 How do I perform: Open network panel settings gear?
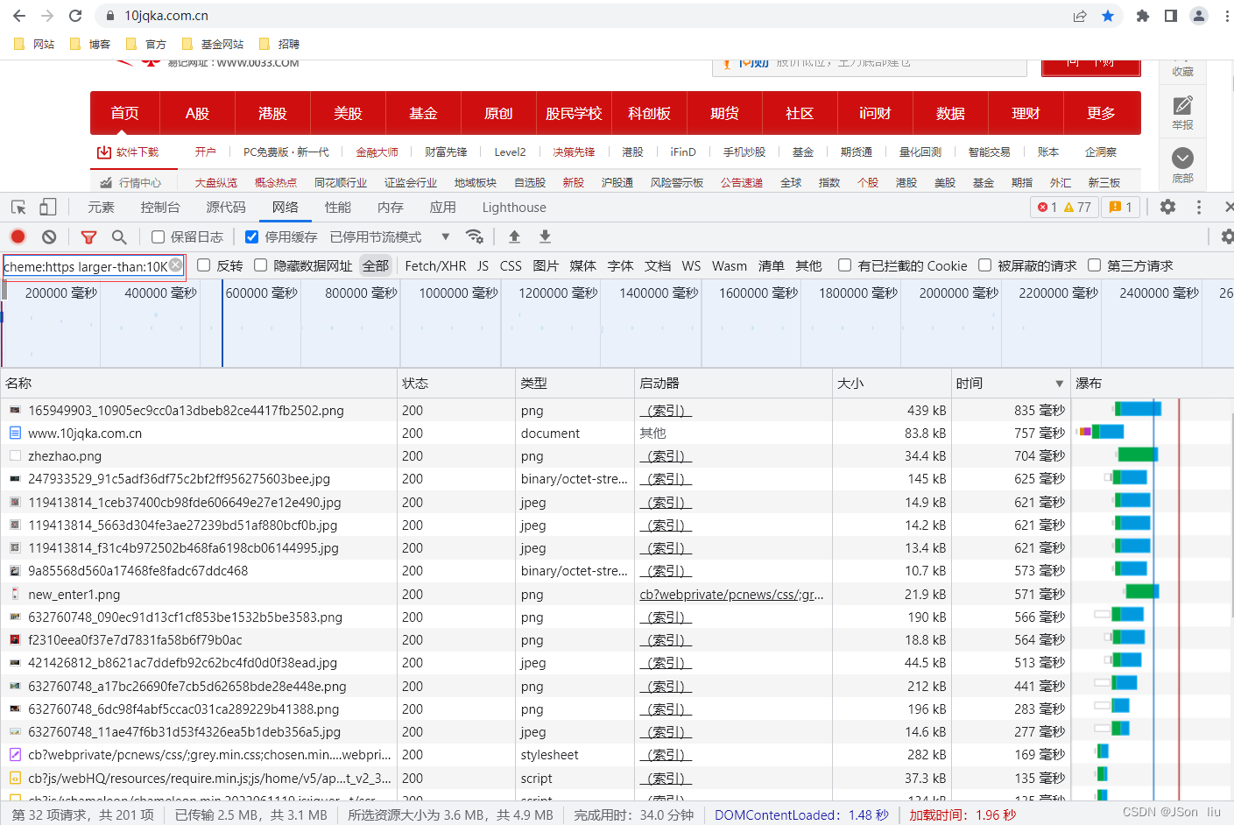coord(1227,236)
